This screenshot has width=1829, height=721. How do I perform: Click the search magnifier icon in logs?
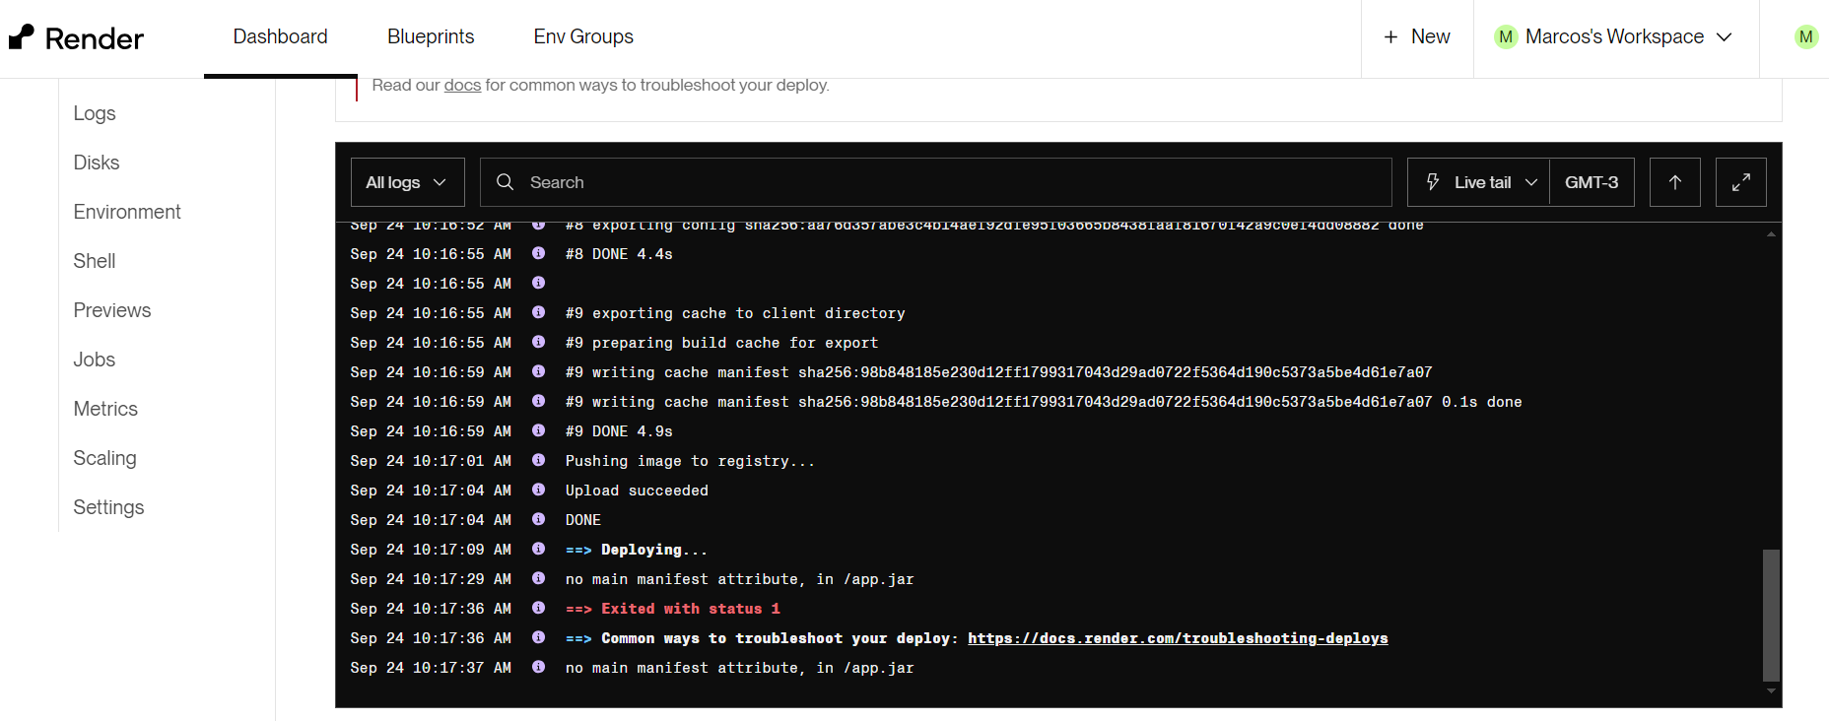click(x=506, y=182)
